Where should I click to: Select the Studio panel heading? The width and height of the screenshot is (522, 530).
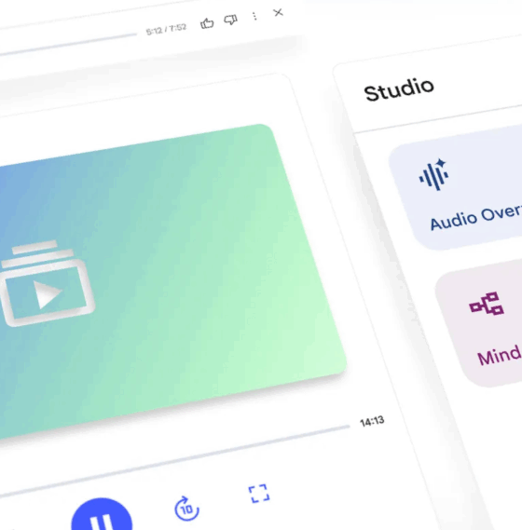point(399,89)
